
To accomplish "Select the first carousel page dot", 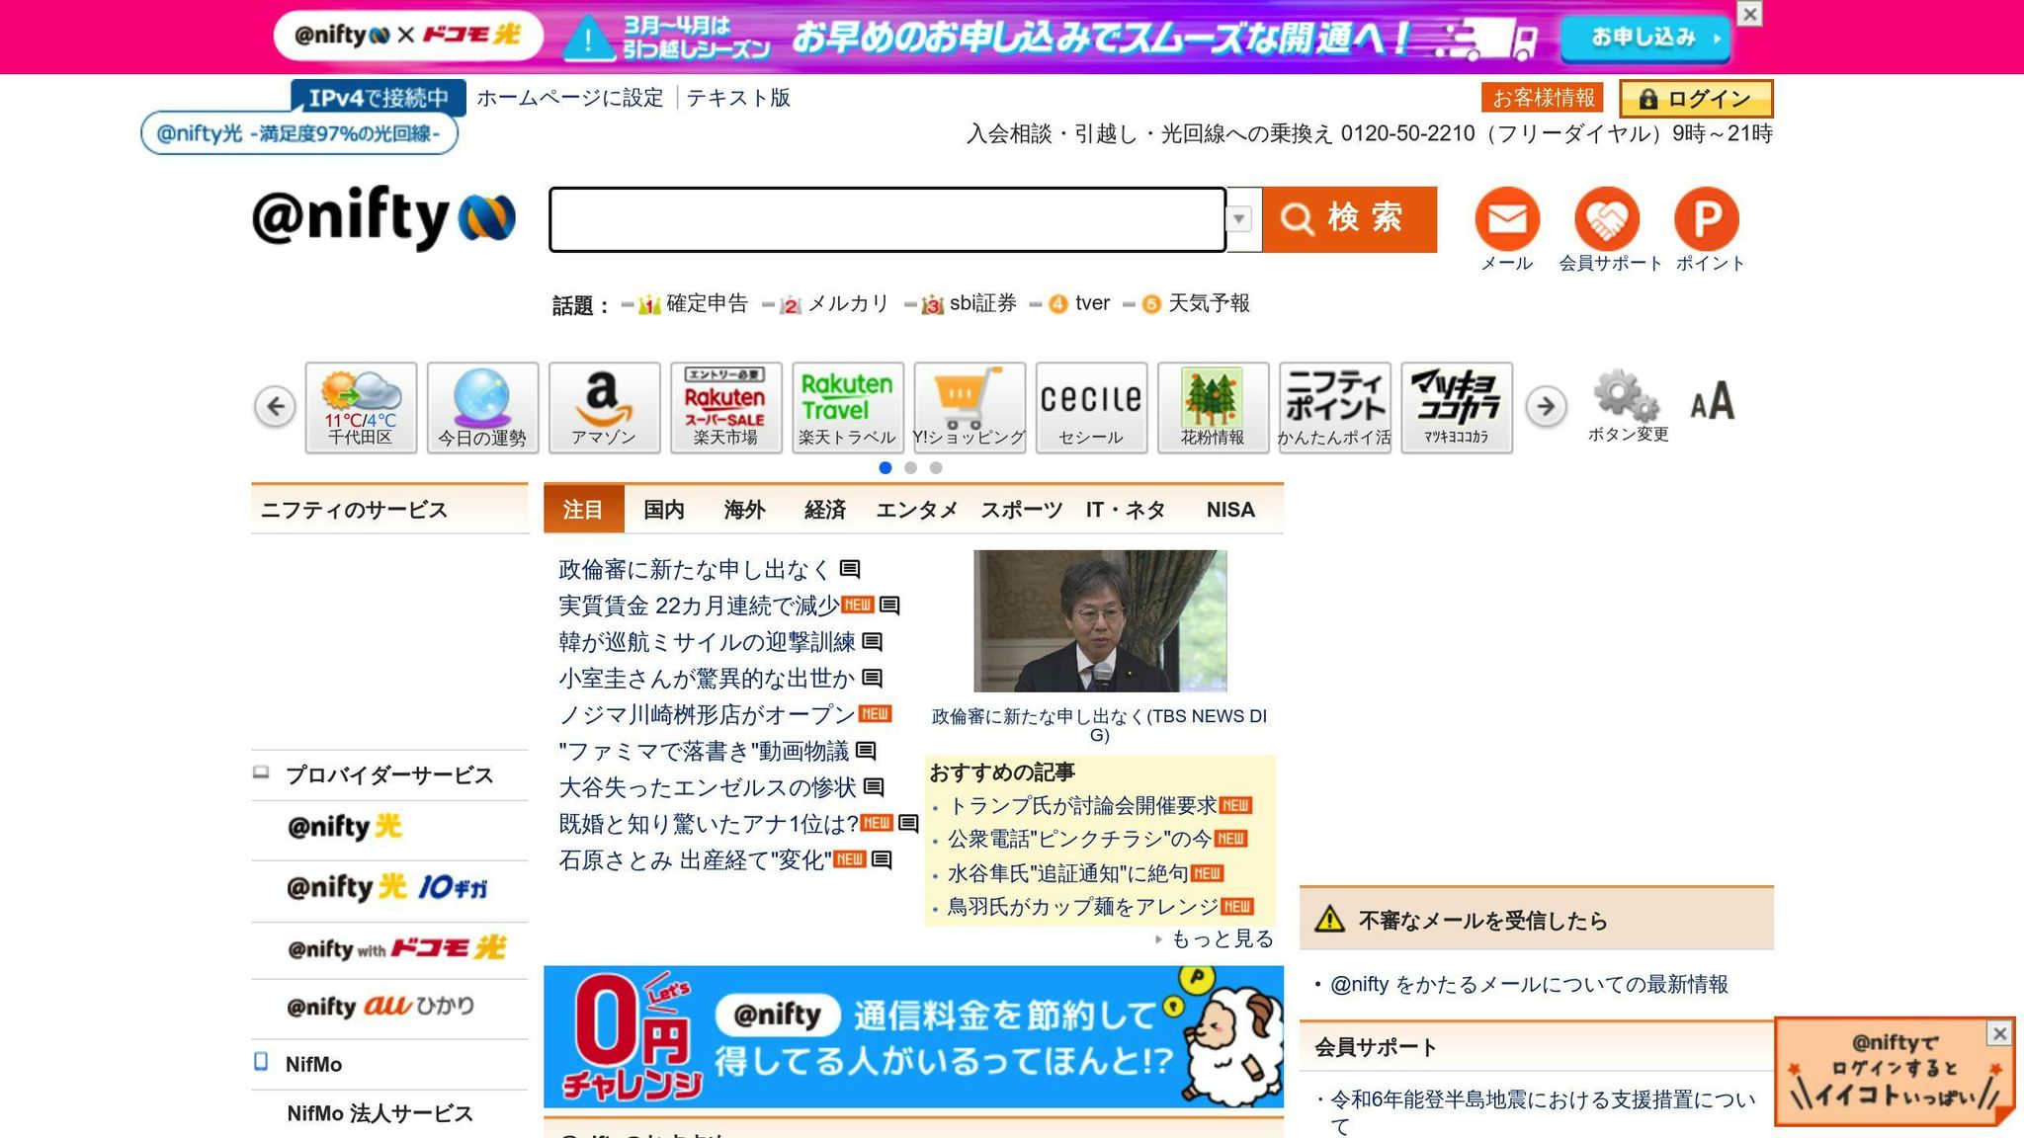I will [x=885, y=468].
